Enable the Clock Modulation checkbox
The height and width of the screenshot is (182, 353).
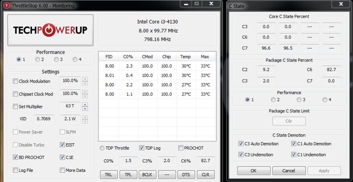tap(15, 81)
